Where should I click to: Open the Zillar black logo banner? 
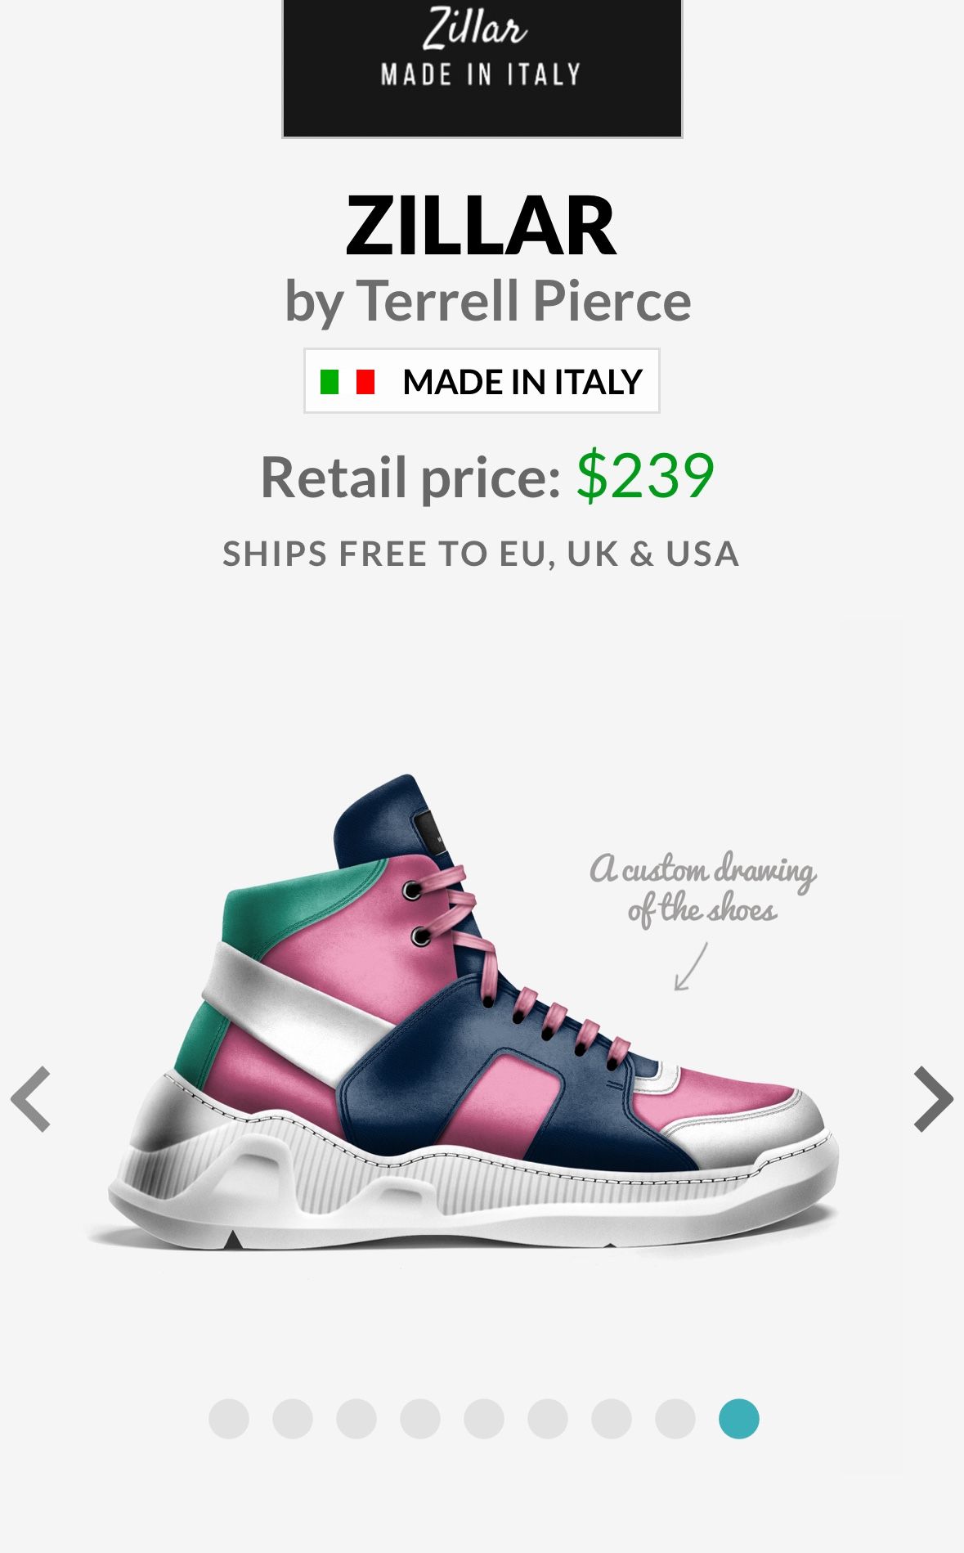pos(482,68)
